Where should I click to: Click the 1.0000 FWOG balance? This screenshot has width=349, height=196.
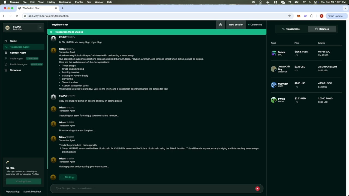(x=325, y=99)
